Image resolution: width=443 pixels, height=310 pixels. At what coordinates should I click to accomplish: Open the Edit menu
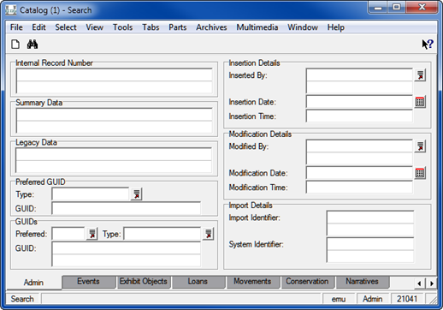click(38, 27)
